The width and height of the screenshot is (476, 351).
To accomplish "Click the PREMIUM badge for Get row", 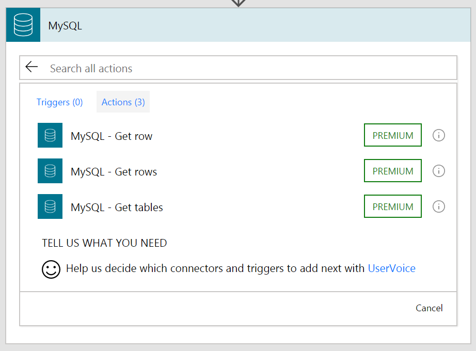I will [392, 135].
